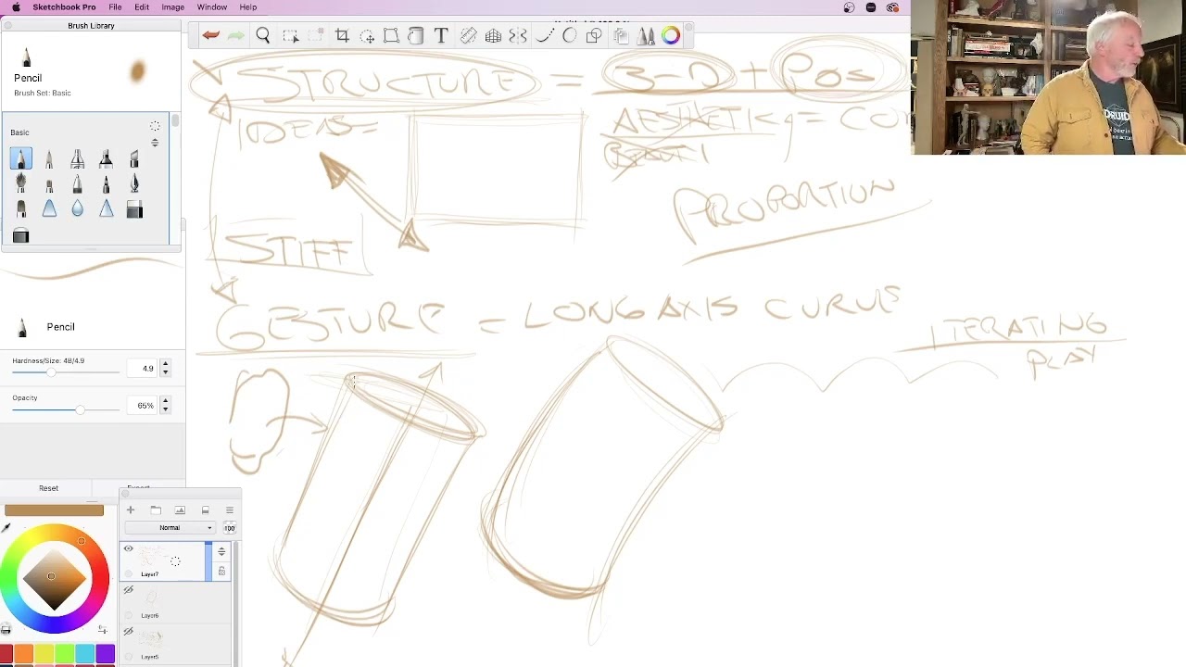Click the Opacity slider handle
The height and width of the screenshot is (667, 1186).
click(x=81, y=409)
